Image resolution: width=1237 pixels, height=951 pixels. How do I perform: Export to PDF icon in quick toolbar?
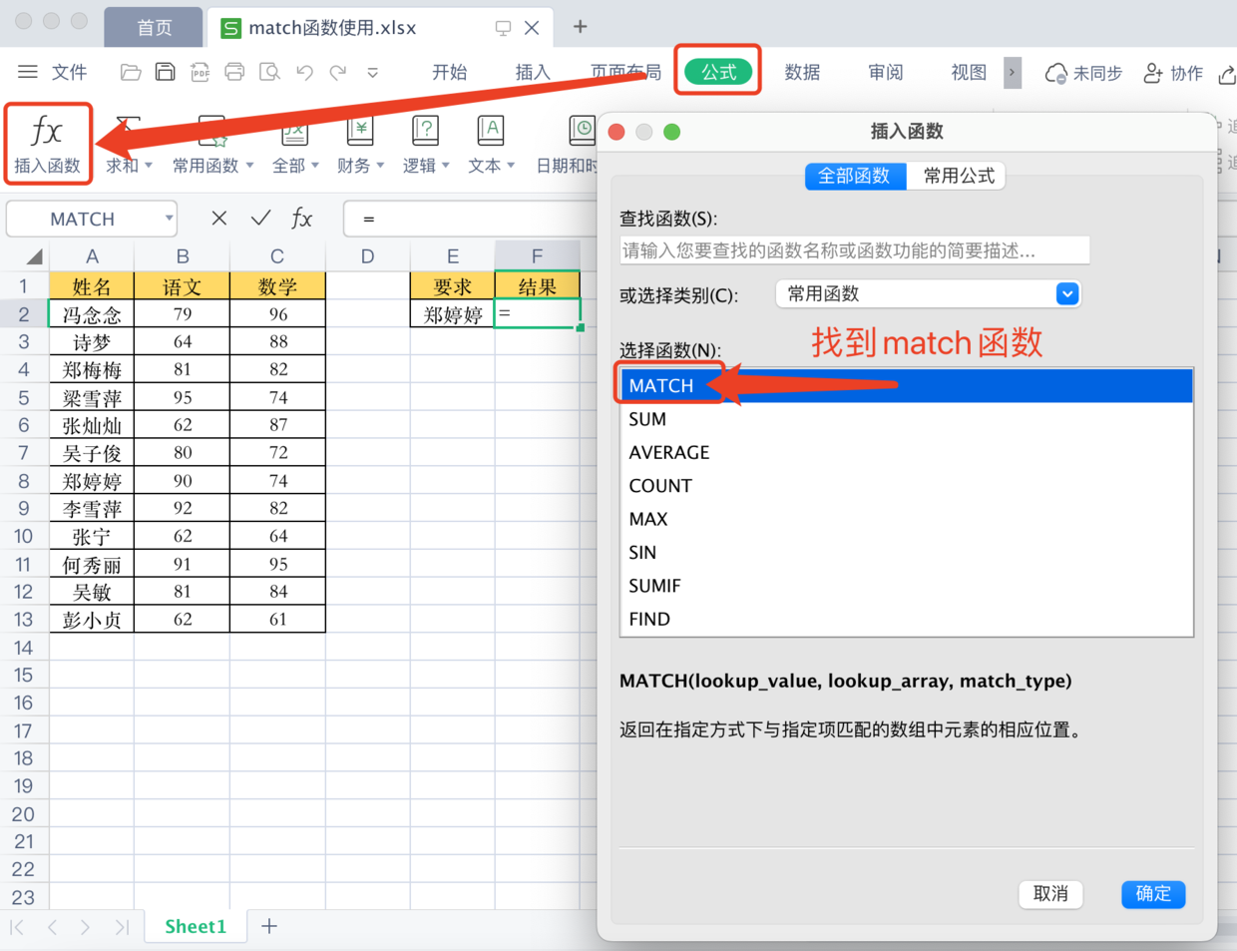point(200,72)
